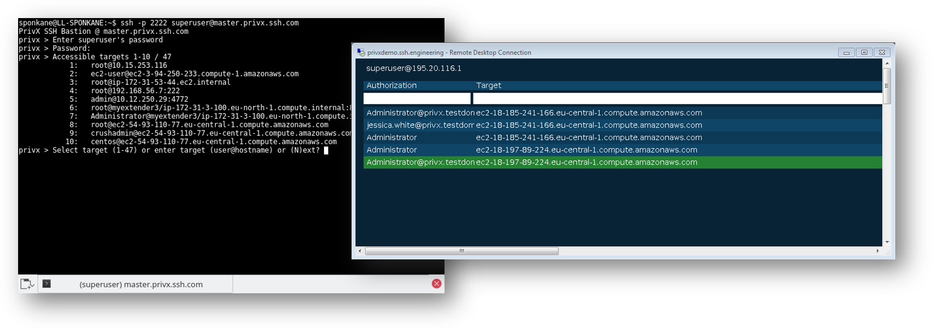Click the PrivX SSH Bastion banner line
932x330 pixels.
[x=103, y=32]
